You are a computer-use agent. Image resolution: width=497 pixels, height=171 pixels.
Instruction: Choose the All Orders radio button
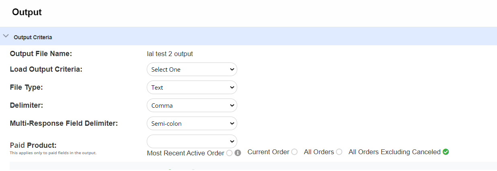coord(339,152)
